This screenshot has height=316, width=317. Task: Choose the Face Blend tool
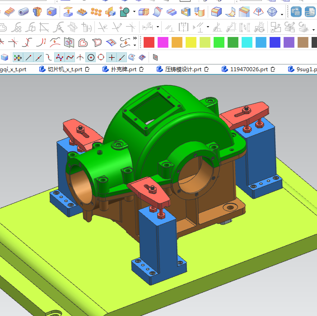pyautogui.click(x=230, y=12)
